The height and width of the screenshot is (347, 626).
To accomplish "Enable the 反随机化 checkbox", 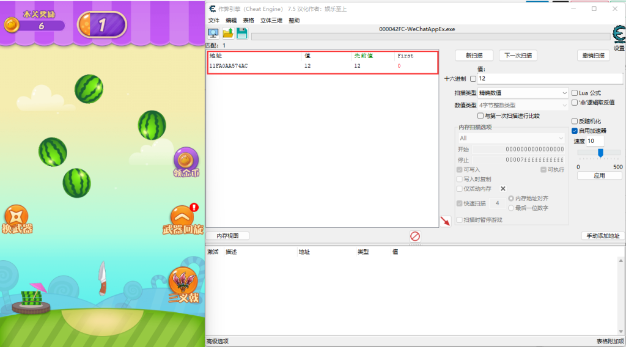I will click(x=575, y=121).
